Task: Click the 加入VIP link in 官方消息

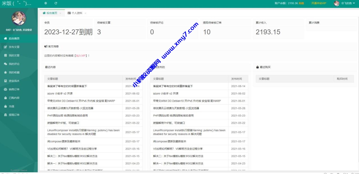Action: point(80,56)
